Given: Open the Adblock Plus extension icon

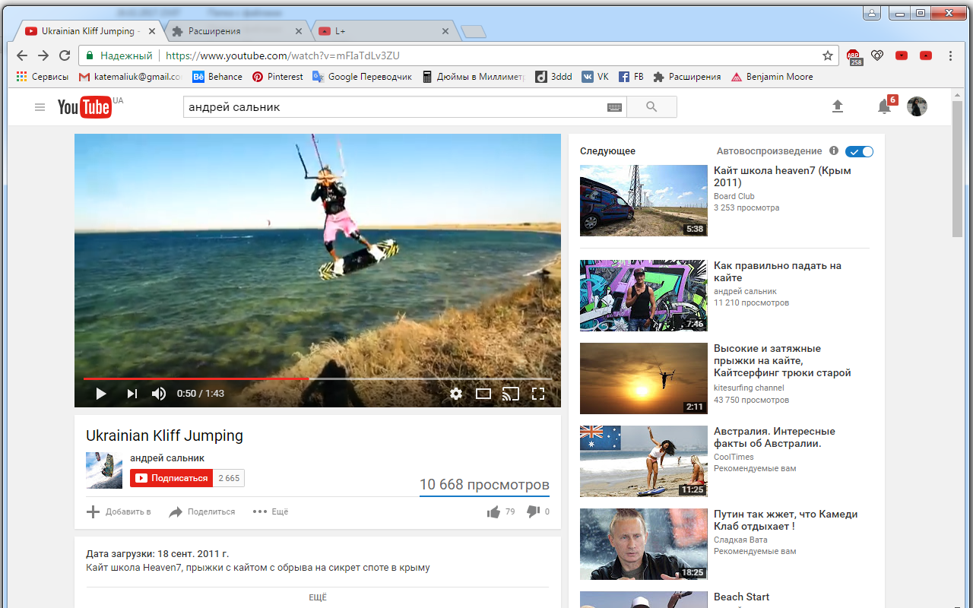Looking at the screenshot, I should (854, 55).
